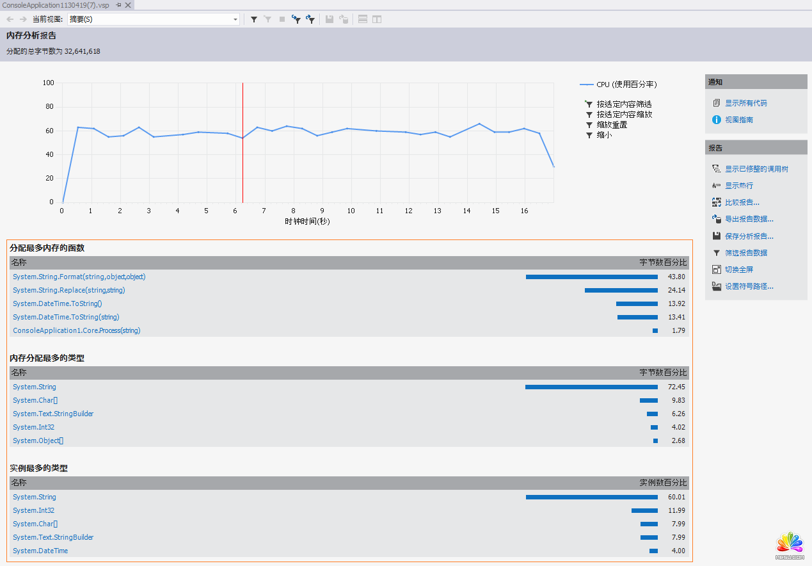Click the info icon beside 视图指南

click(x=717, y=120)
